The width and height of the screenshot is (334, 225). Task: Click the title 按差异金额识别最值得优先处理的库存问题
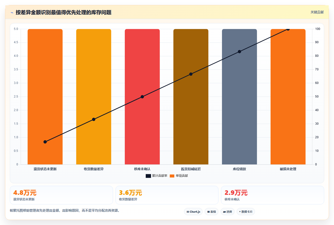click(63, 12)
